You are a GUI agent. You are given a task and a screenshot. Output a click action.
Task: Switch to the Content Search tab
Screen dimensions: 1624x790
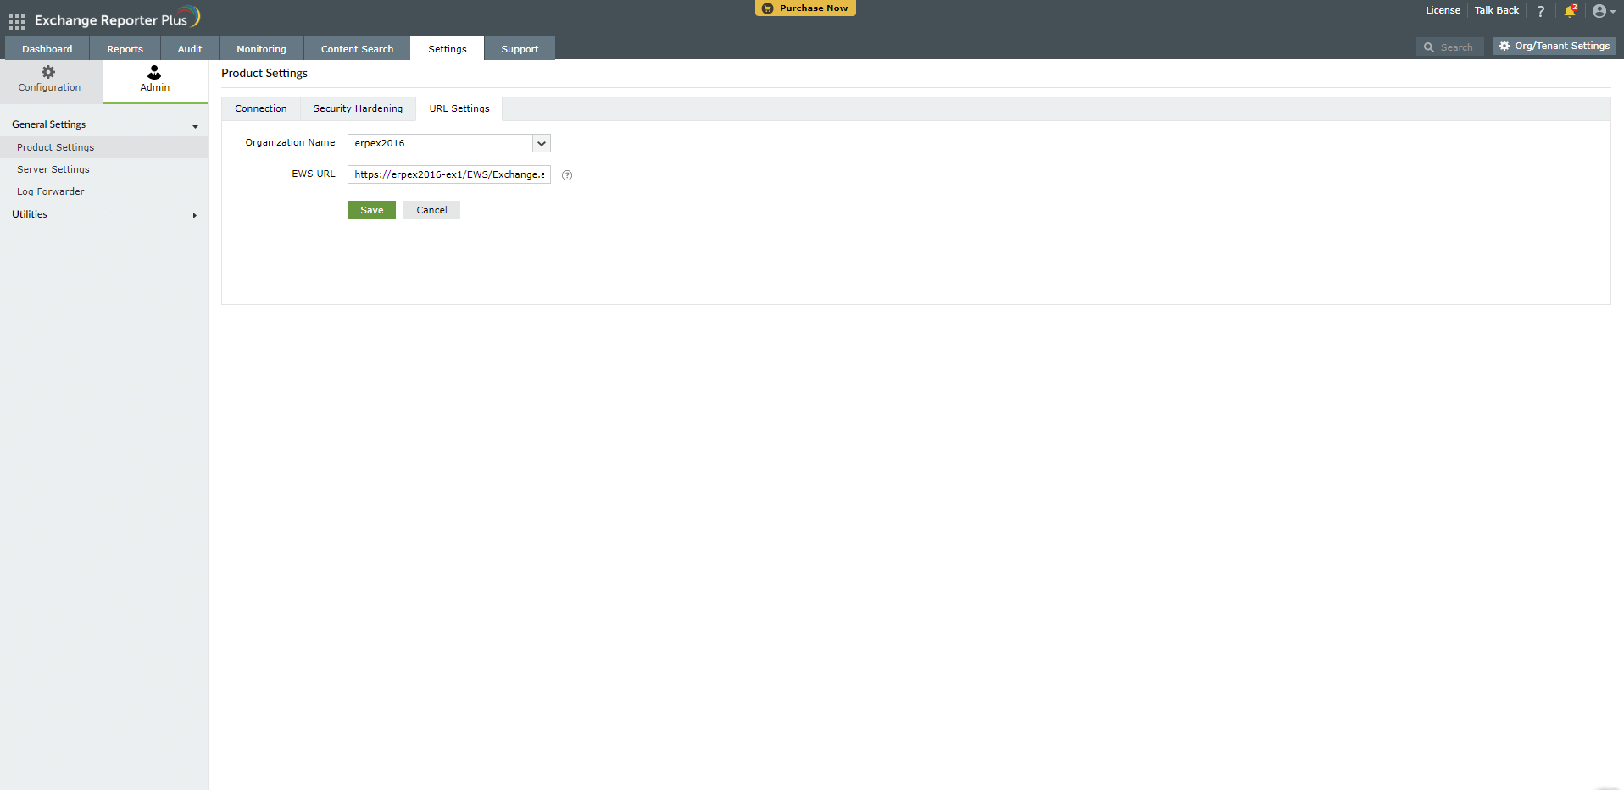[x=357, y=49]
